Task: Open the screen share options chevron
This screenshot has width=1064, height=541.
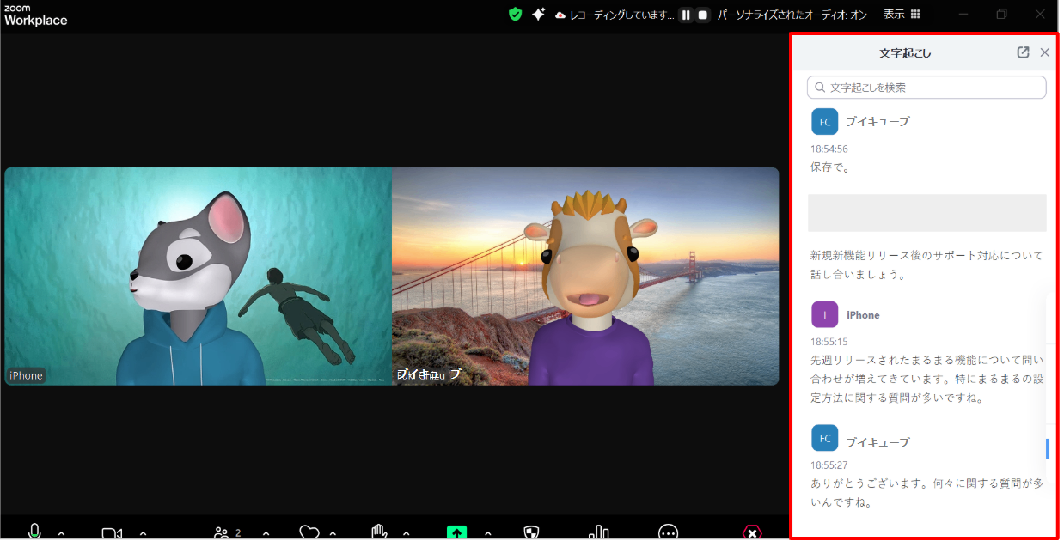Action: pyautogui.click(x=488, y=533)
